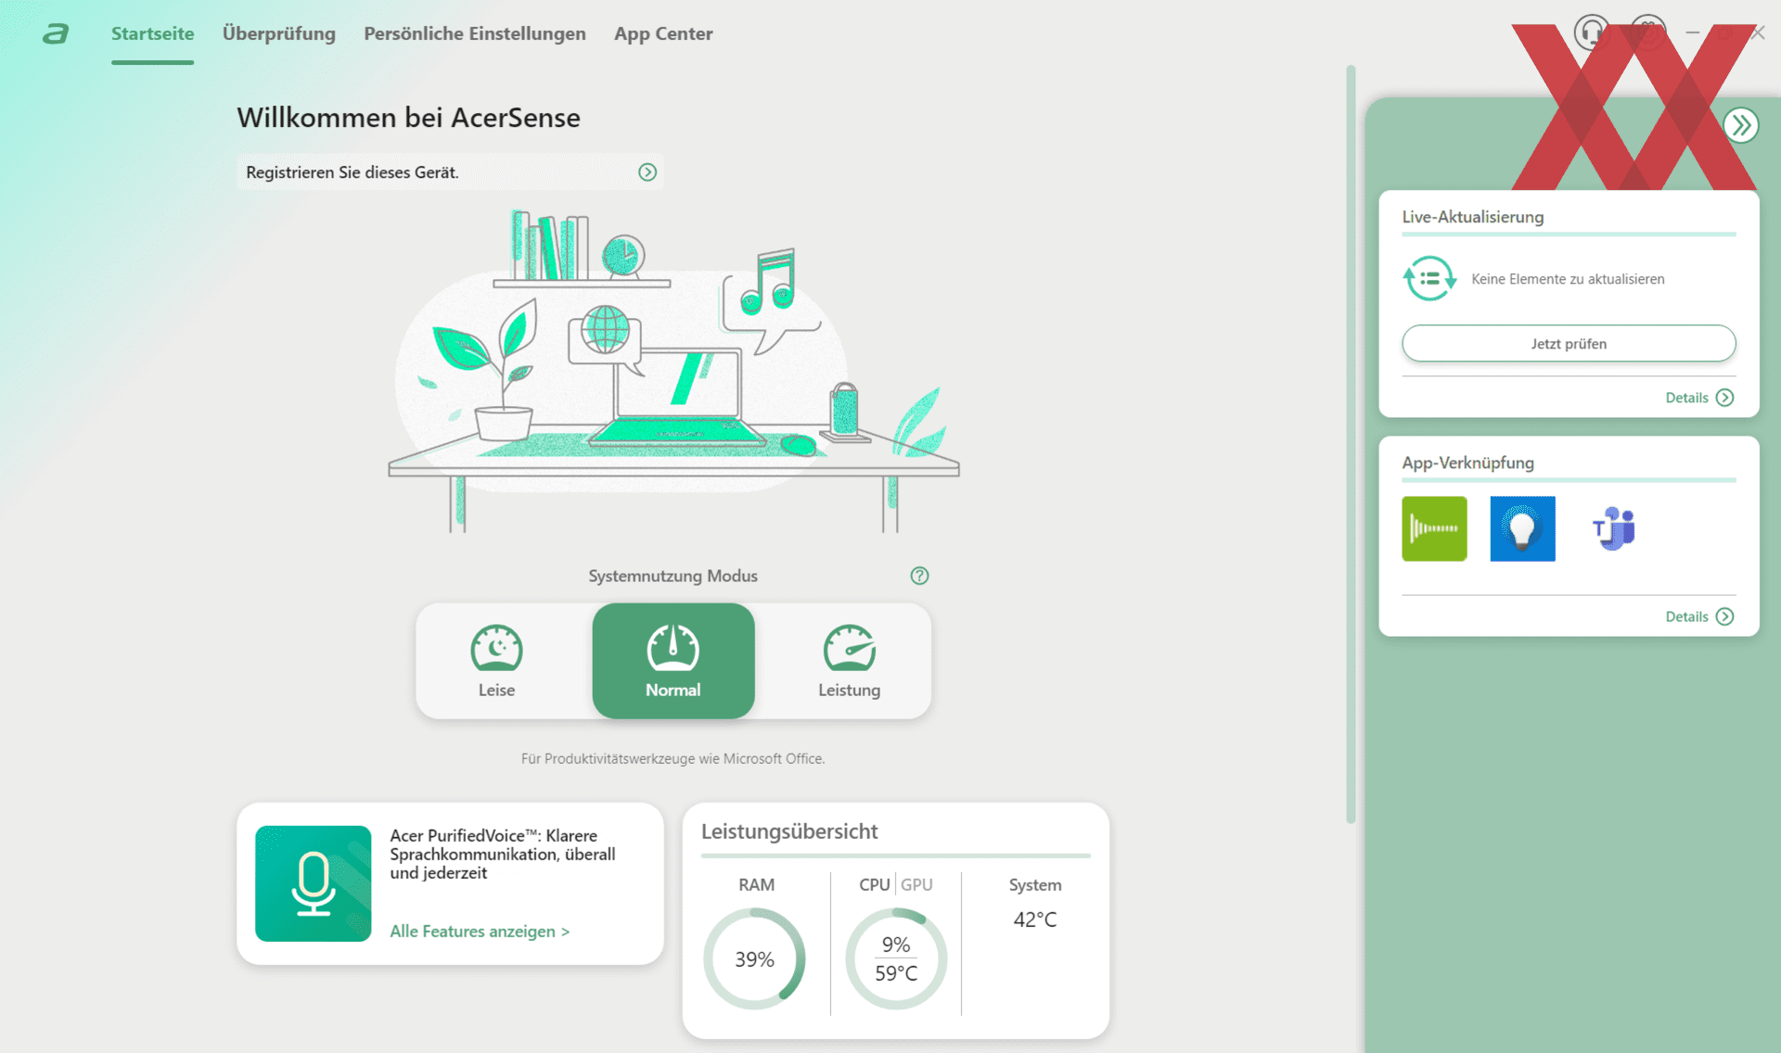Select the CPU performance view
The height and width of the screenshot is (1053, 1781).
(x=875, y=884)
